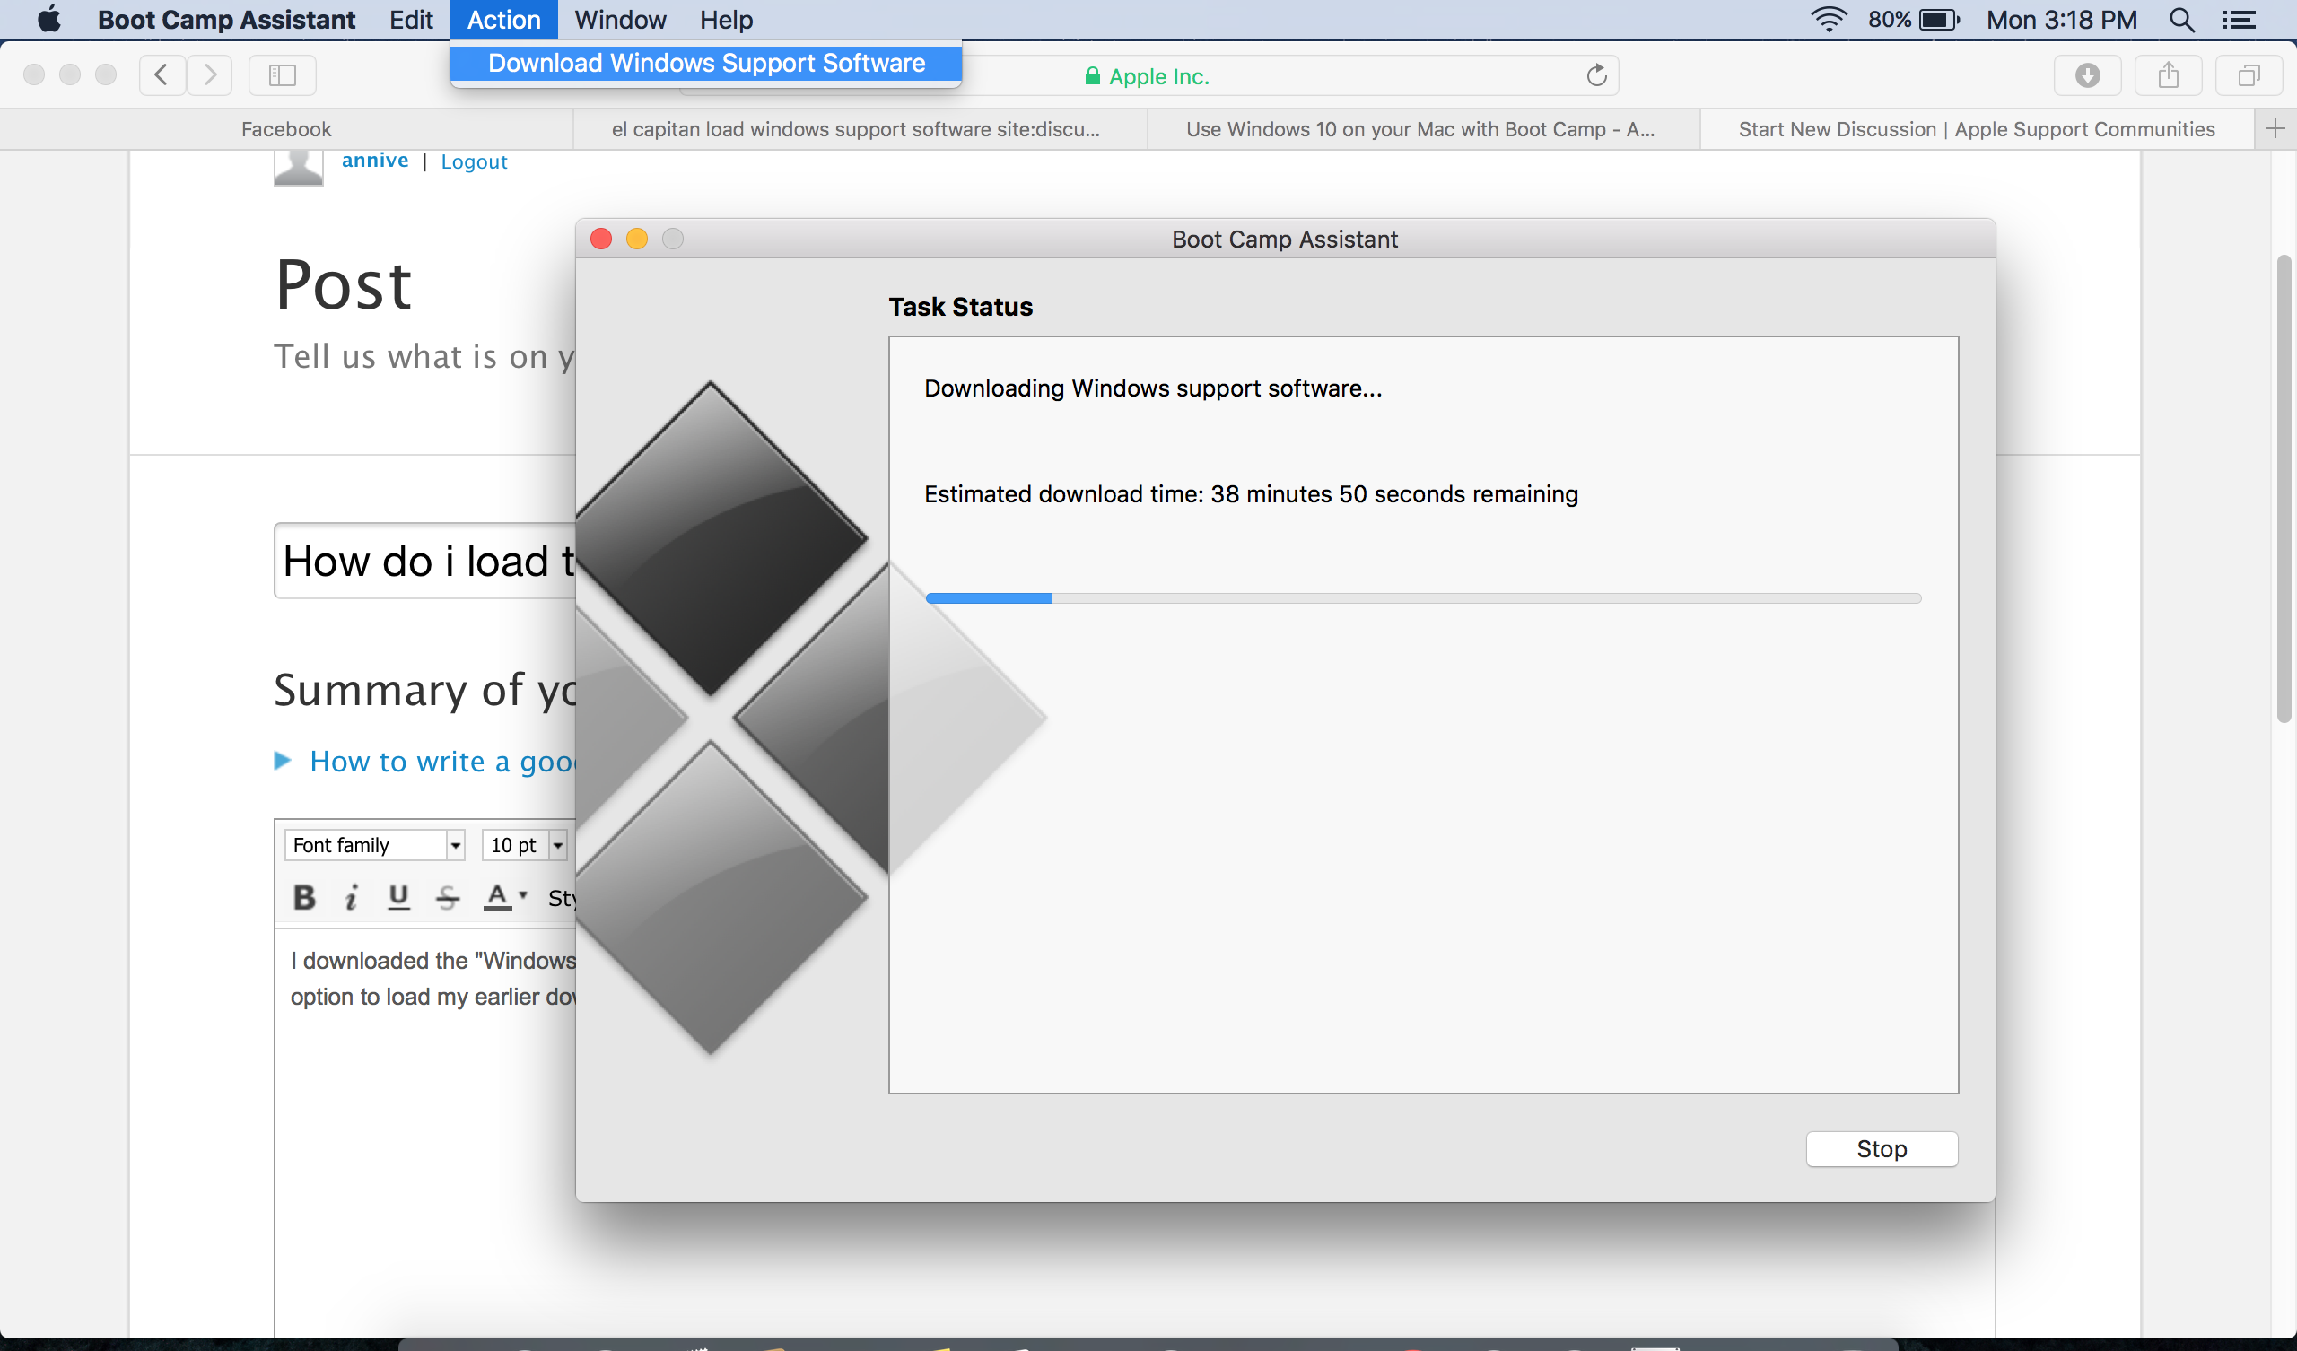Click the post title input field
Screen dimensions: 2297x1351
tap(424, 561)
